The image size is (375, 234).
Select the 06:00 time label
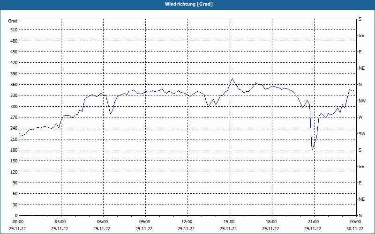103,222
